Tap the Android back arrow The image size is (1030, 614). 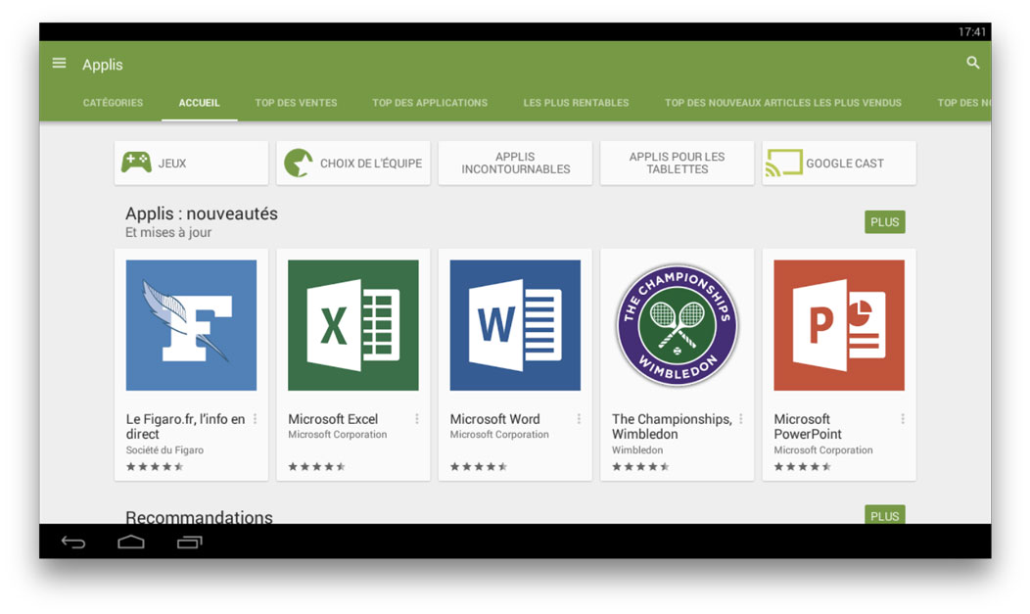point(73,542)
